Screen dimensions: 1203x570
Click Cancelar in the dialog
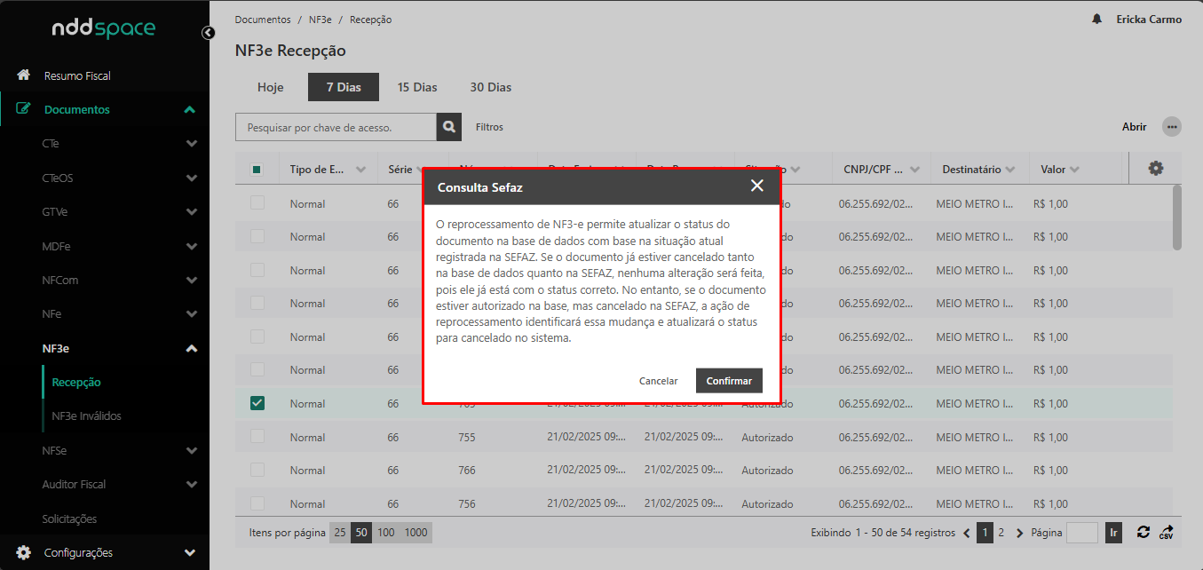(658, 381)
